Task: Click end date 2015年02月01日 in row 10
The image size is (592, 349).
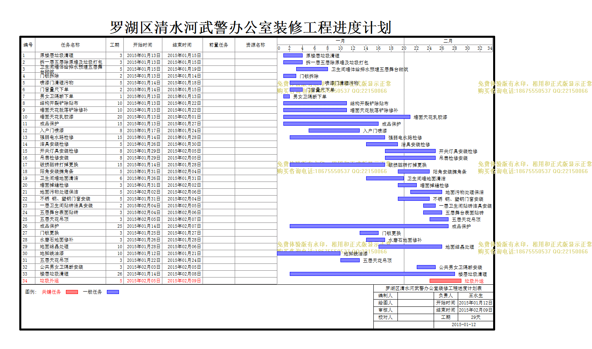Action: pyautogui.click(x=184, y=117)
